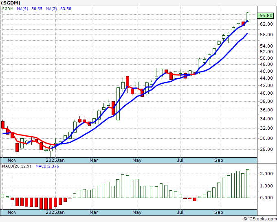Viewport: 277px width, 222px height.
Task: Select the SGDM legend label
Action: point(8,9)
